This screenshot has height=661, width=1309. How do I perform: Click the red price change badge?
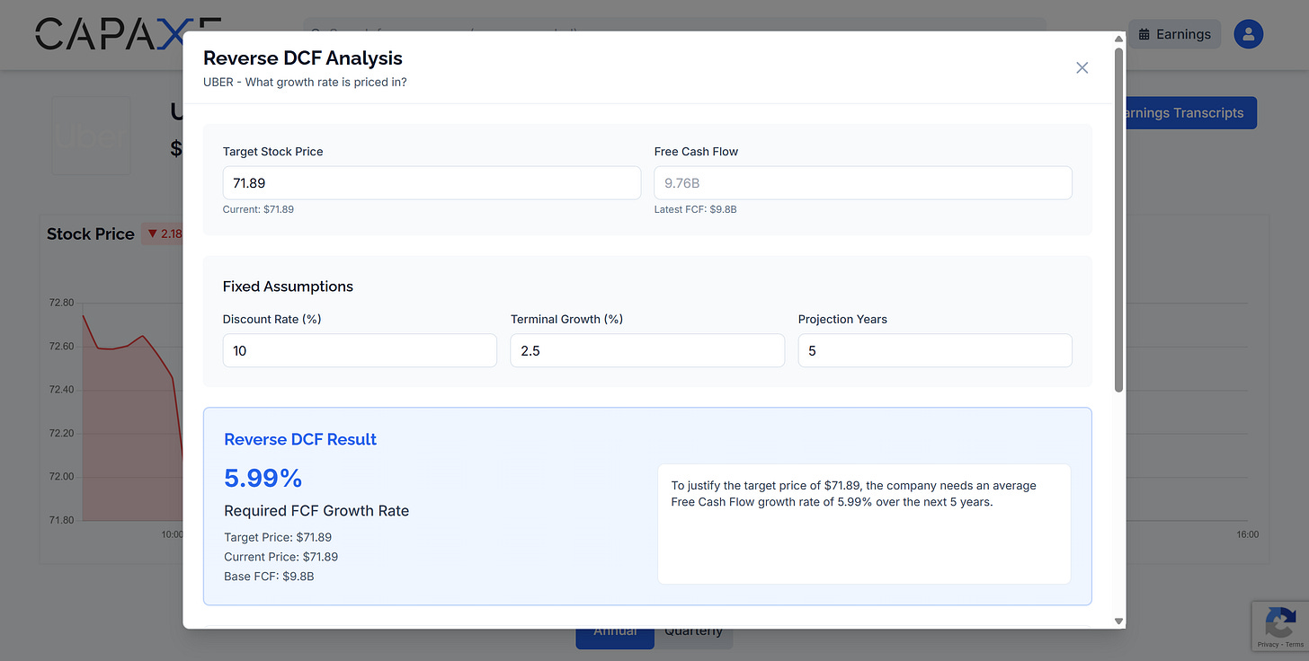point(163,234)
